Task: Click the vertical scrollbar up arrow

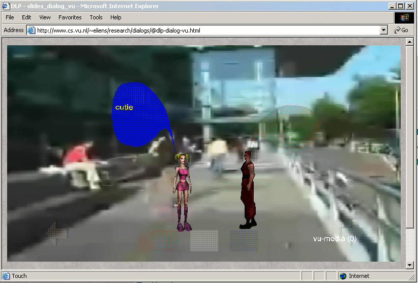Action: click(x=409, y=42)
